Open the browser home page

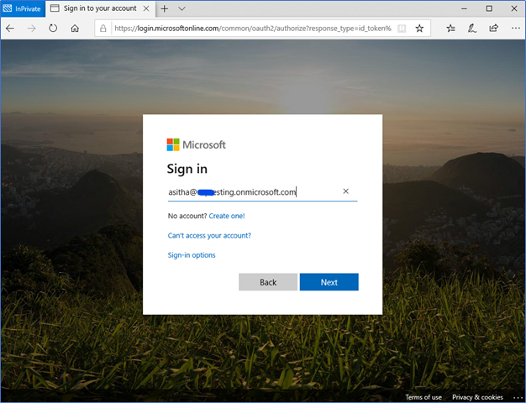pos(75,29)
